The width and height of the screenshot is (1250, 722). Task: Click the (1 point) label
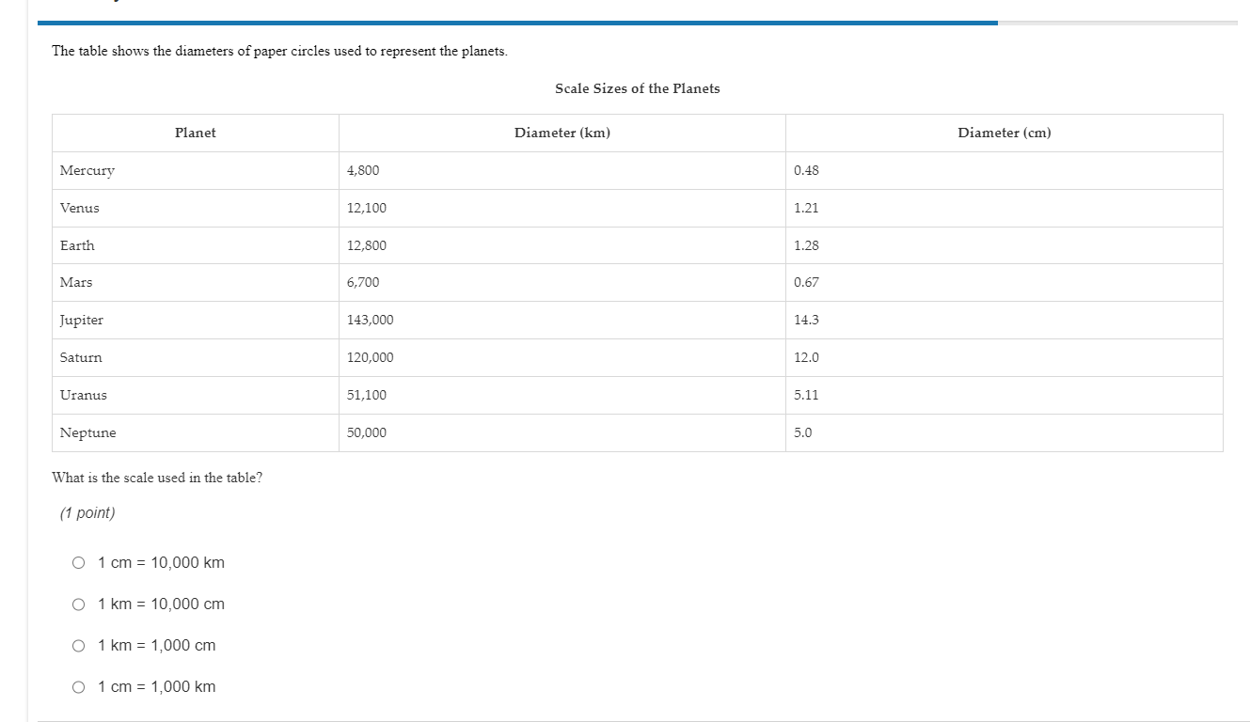(87, 513)
